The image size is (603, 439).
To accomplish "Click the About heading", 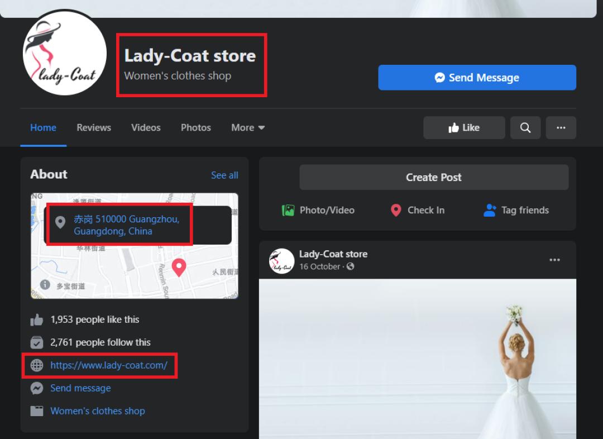I will (x=49, y=174).
